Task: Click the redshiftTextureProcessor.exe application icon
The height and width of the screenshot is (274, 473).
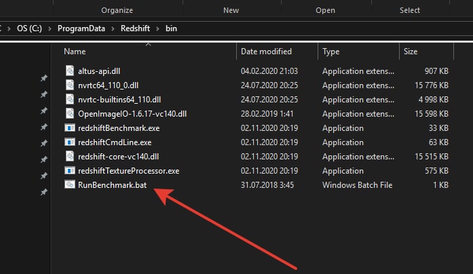Action: coord(70,171)
